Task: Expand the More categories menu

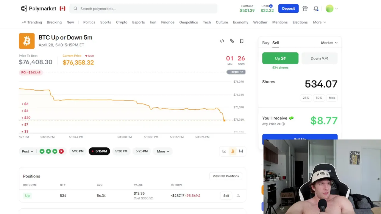Action: (319, 22)
